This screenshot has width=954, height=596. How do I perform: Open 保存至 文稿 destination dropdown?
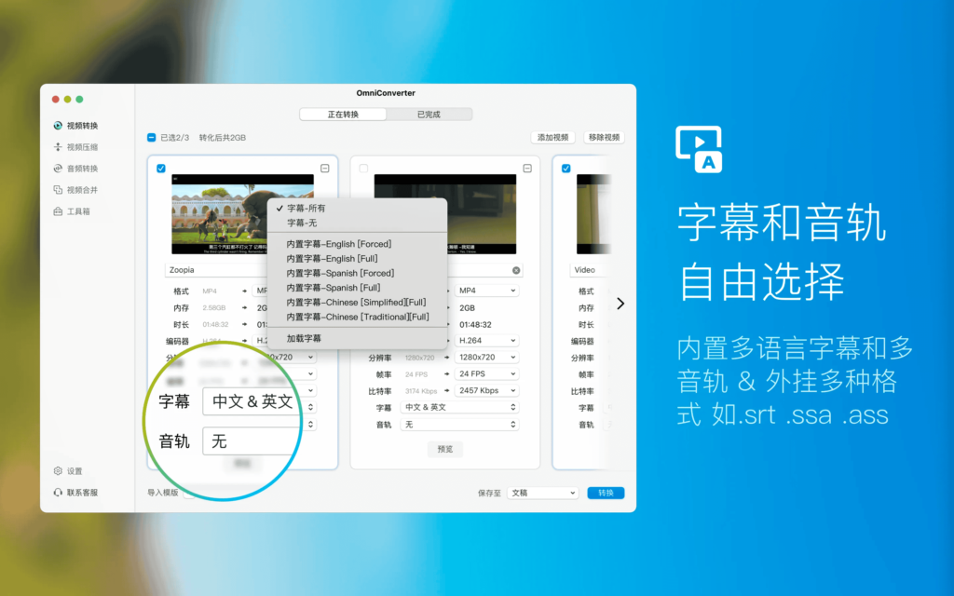coord(543,493)
